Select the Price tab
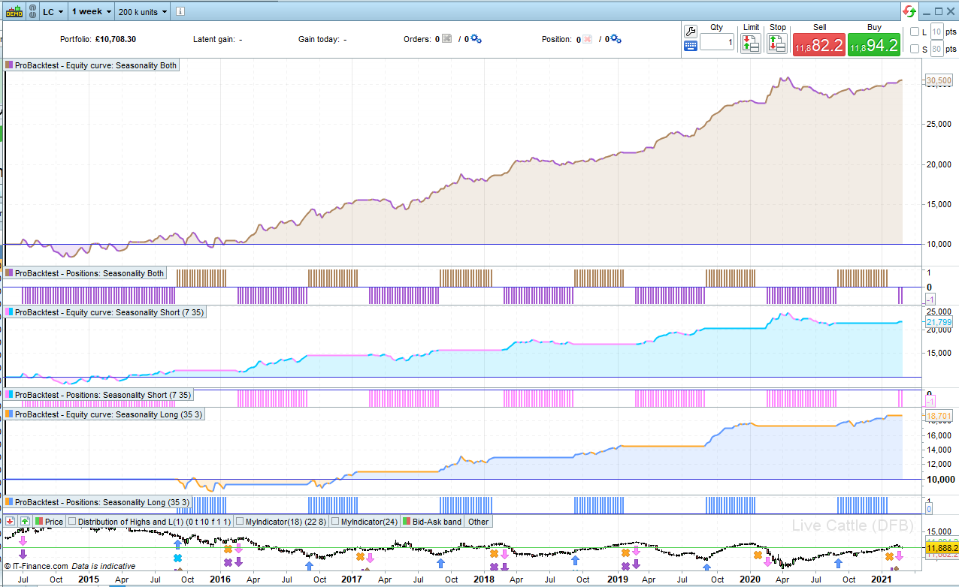This screenshot has height=587, width=959. tap(49, 521)
